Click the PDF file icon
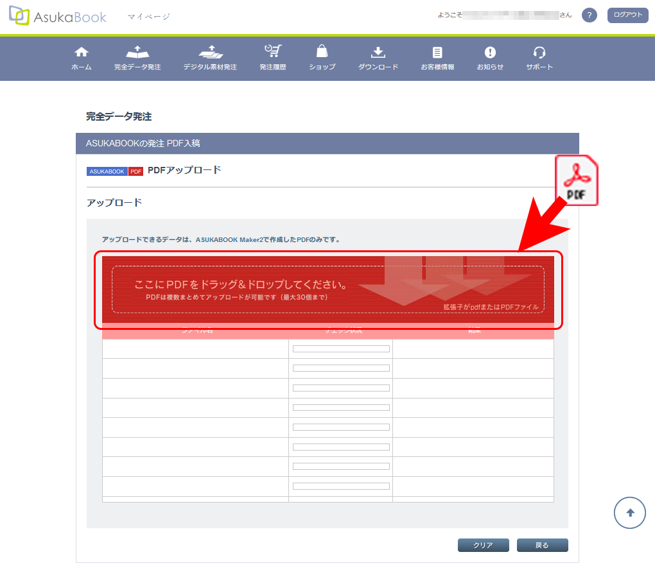Viewport: 655px width, 568px height. pos(576,180)
